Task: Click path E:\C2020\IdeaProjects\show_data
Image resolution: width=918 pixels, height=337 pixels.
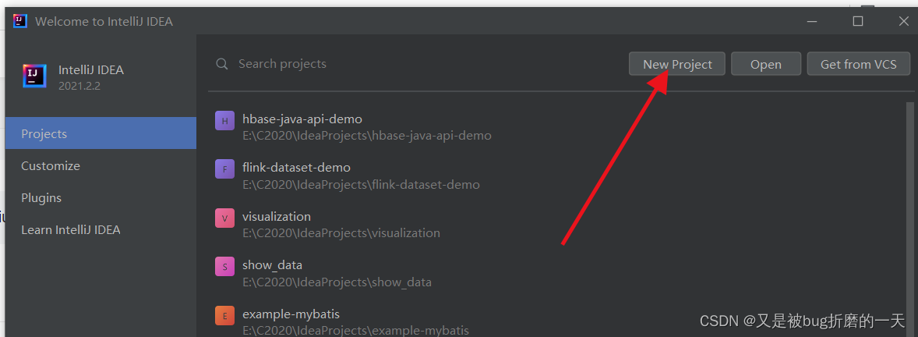Action: pos(337,282)
